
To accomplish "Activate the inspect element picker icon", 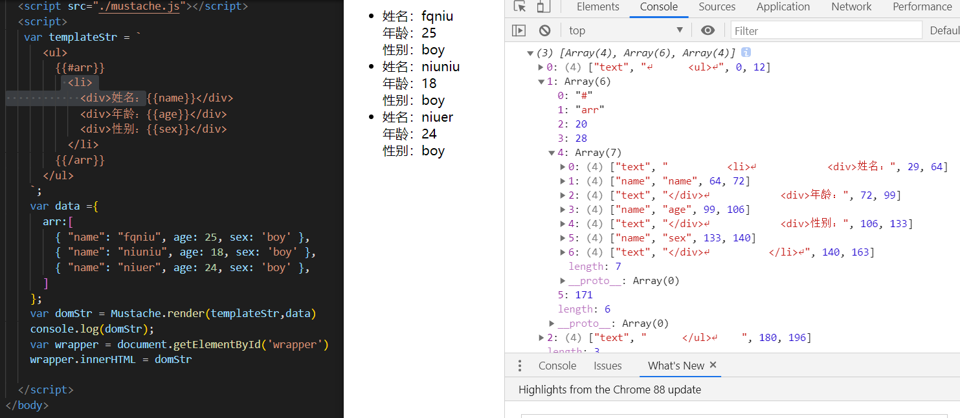I will 519,6.
